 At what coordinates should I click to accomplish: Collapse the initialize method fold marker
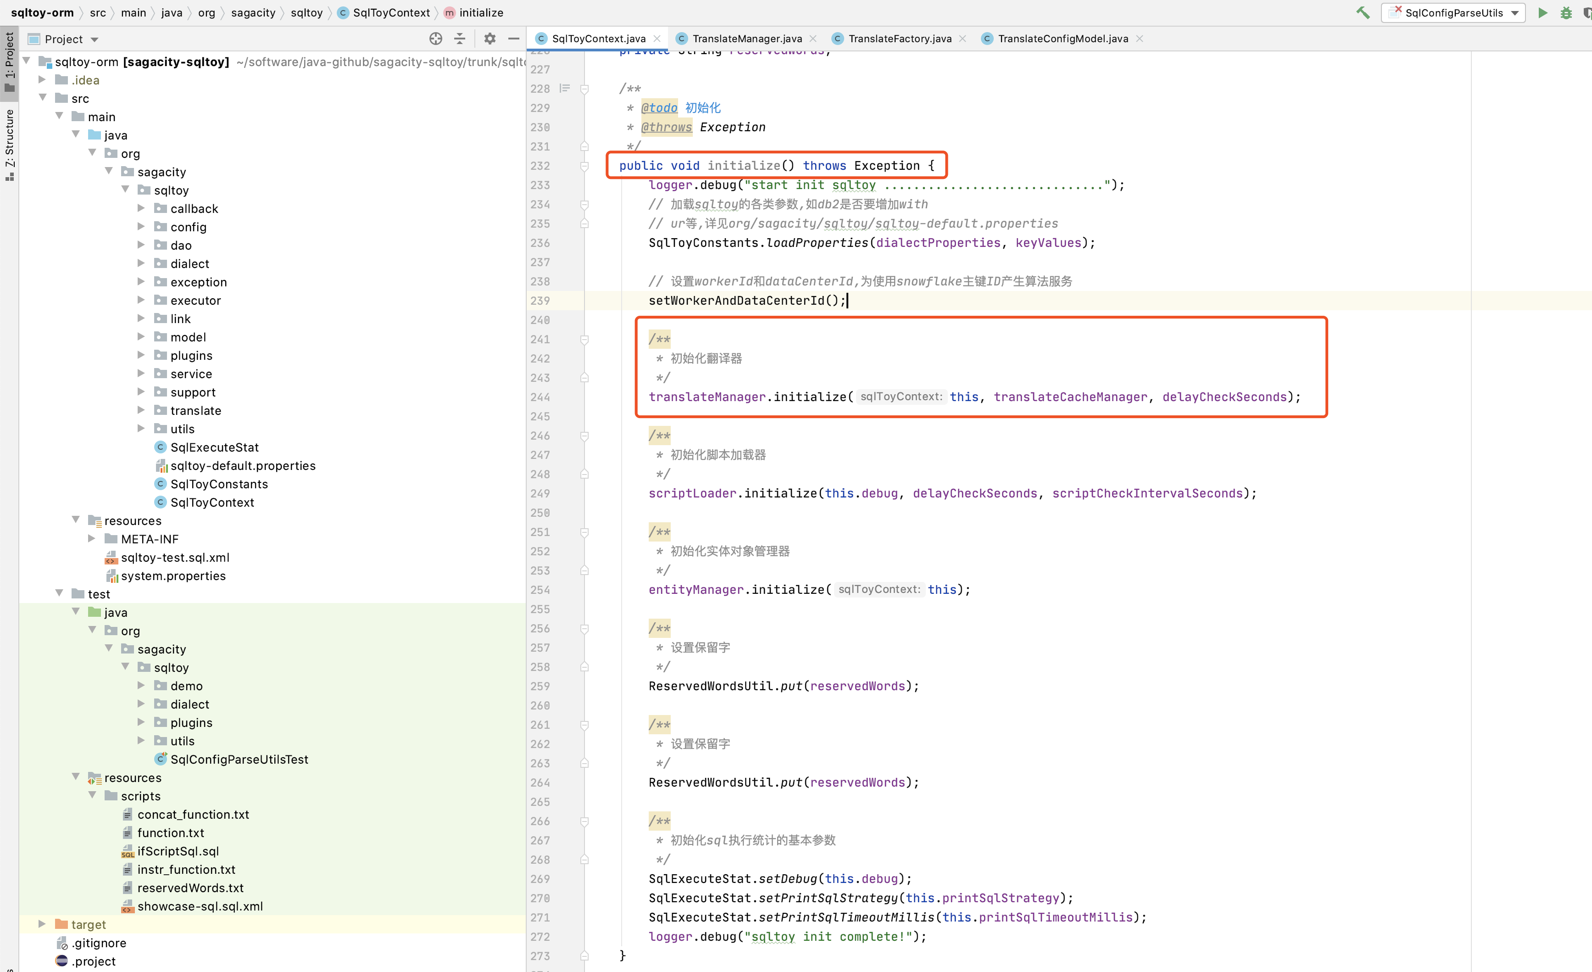pos(584,166)
